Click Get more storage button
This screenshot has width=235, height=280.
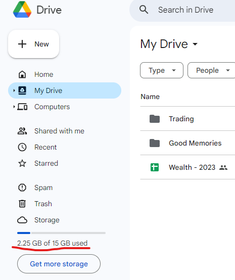(x=59, y=264)
